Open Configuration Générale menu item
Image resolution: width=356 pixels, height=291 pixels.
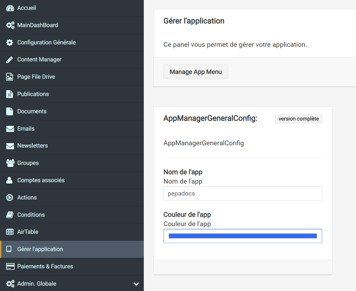pyautogui.click(x=72, y=43)
